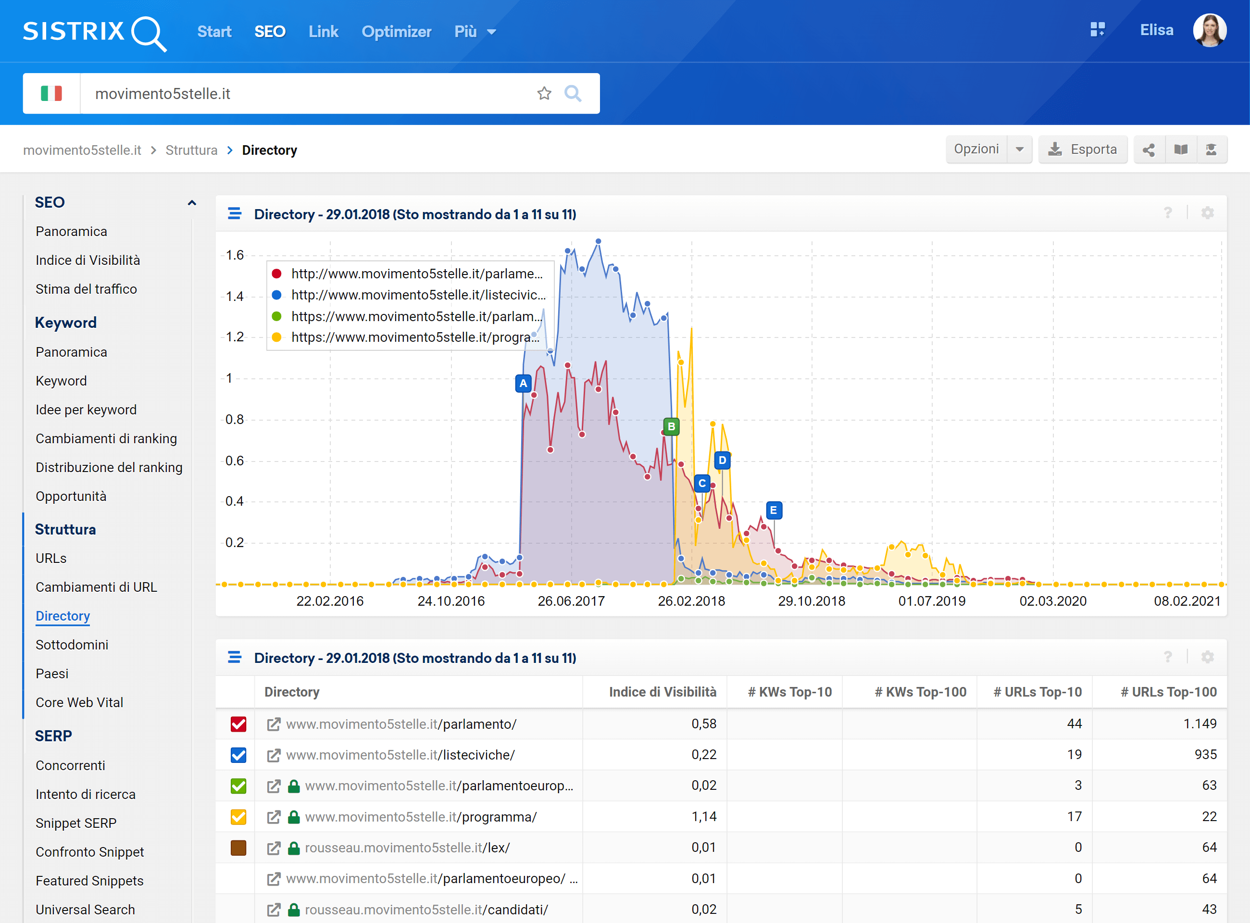Open the Optimizer module
The image size is (1250, 923).
pyautogui.click(x=397, y=32)
